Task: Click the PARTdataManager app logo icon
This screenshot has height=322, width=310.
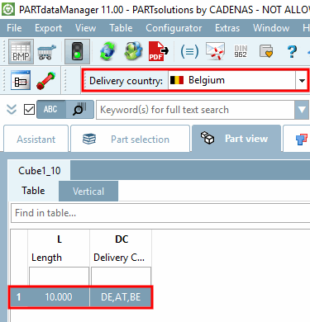Action: pyautogui.click(x=8, y=9)
